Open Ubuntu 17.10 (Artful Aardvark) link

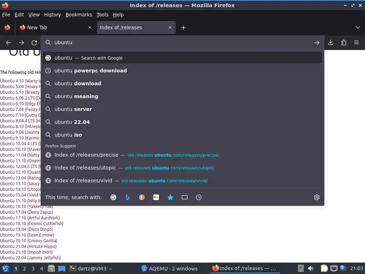pos(30,218)
